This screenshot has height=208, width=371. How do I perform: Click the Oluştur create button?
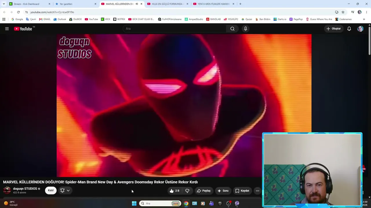(334, 29)
